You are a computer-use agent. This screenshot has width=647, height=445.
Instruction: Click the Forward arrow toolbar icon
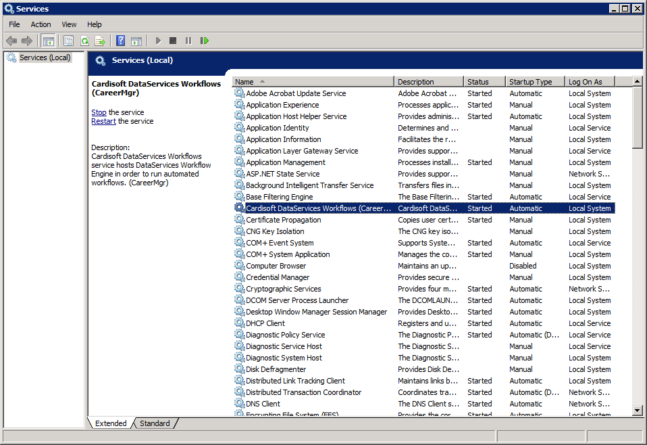click(27, 41)
